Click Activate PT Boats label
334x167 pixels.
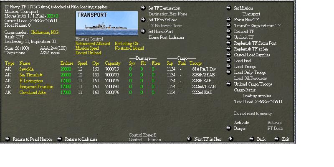tap(275, 126)
